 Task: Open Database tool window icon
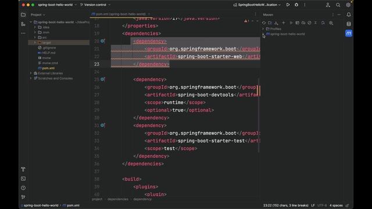point(349,24)
